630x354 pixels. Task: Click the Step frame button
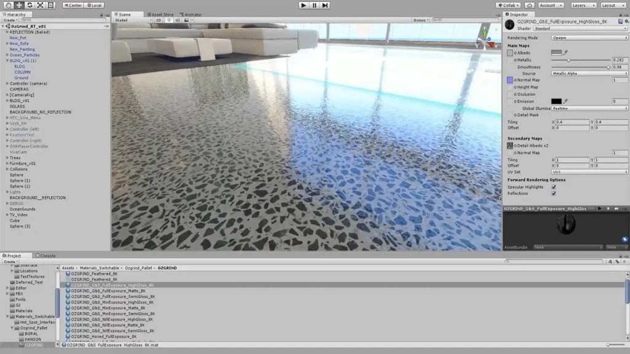325,5
